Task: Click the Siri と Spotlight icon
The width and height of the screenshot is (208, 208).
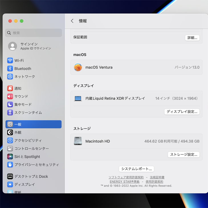Action: point(10,156)
